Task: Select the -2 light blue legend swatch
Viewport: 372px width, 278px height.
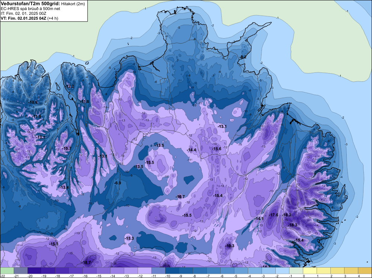Action: click(282, 271)
